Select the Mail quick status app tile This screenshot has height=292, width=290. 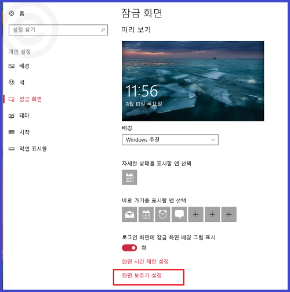click(129, 214)
